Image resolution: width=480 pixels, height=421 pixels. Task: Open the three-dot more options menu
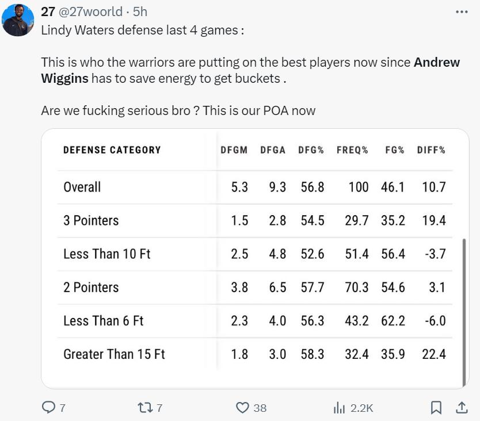point(462,12)
